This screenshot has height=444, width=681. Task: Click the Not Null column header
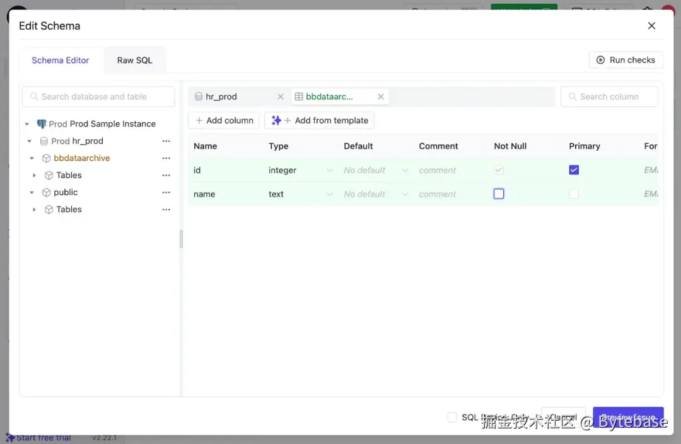pyautogui.click(x=510, y=146)
